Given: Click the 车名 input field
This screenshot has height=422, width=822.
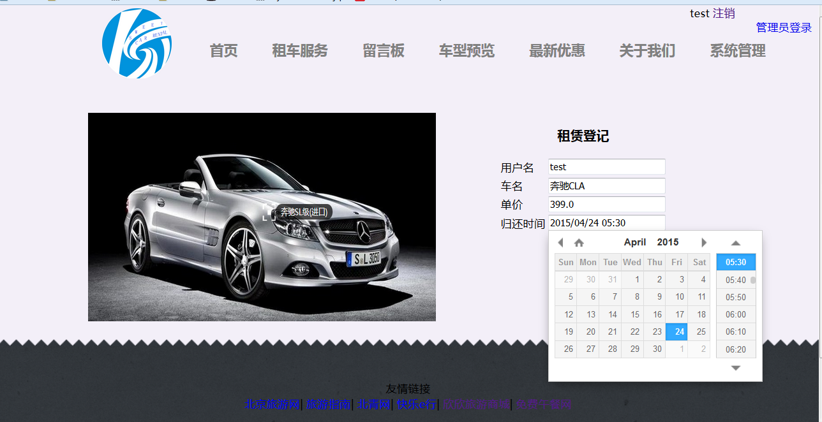Looking at the screenshot, I should (x=607, y=186).
